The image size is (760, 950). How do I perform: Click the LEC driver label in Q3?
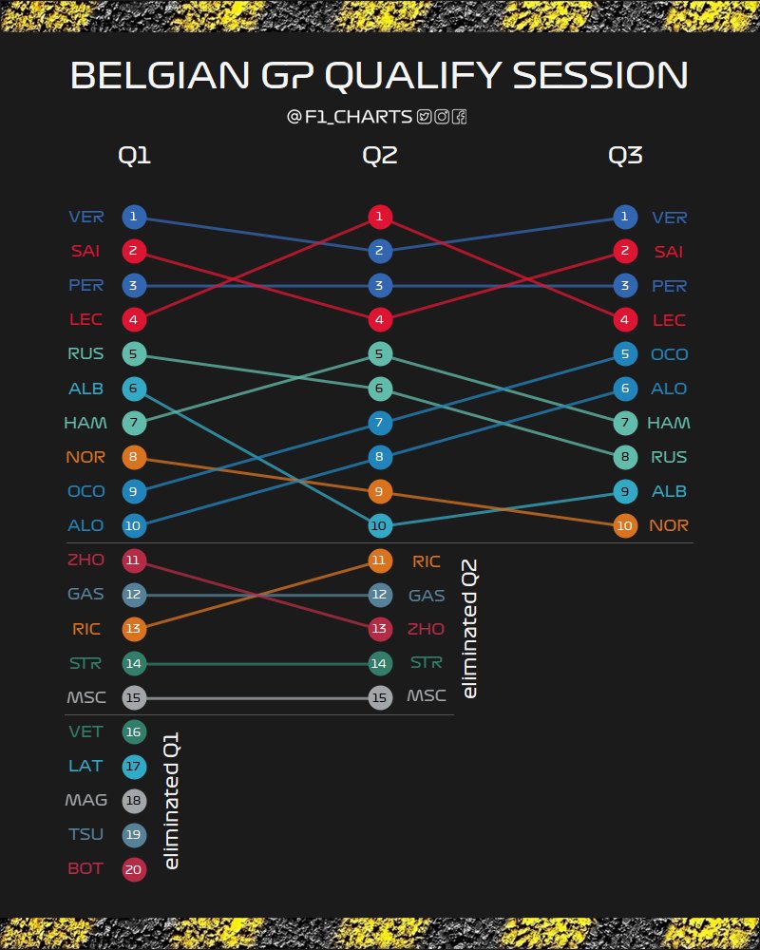(669, 320)
